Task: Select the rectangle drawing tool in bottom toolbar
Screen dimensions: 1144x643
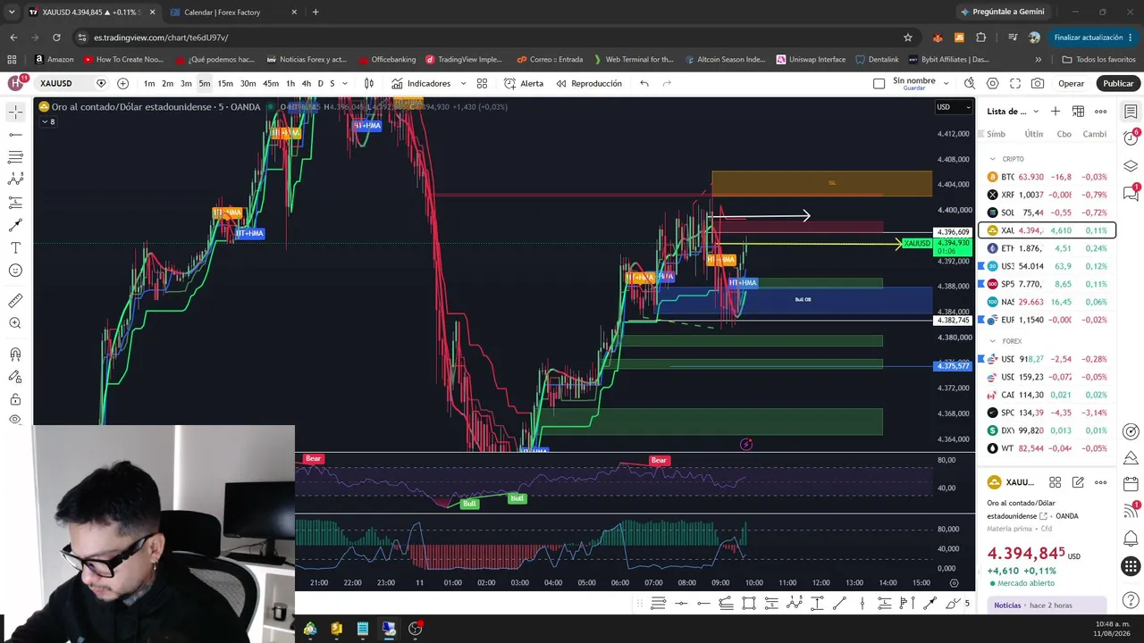Action: [749, 604]
